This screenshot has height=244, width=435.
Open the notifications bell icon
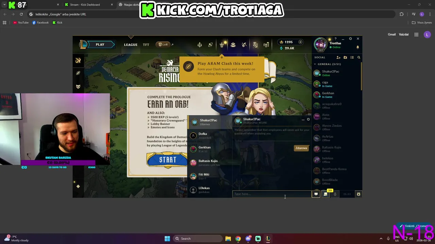click(x=358, y=47)
